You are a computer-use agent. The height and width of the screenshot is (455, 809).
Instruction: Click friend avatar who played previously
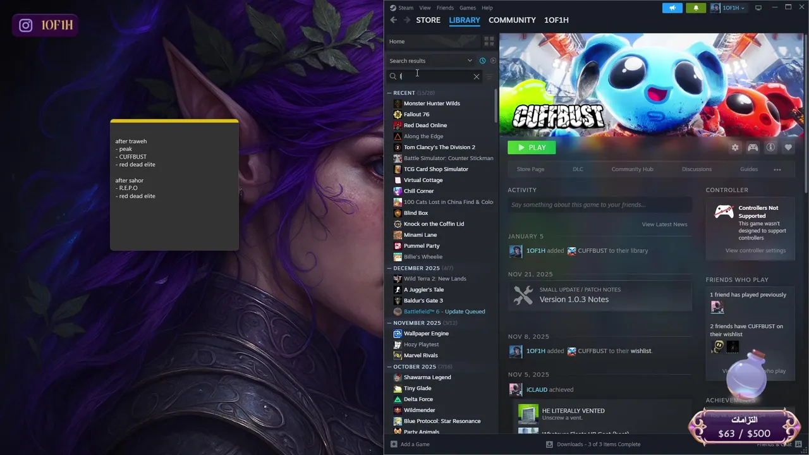point(717,307)
